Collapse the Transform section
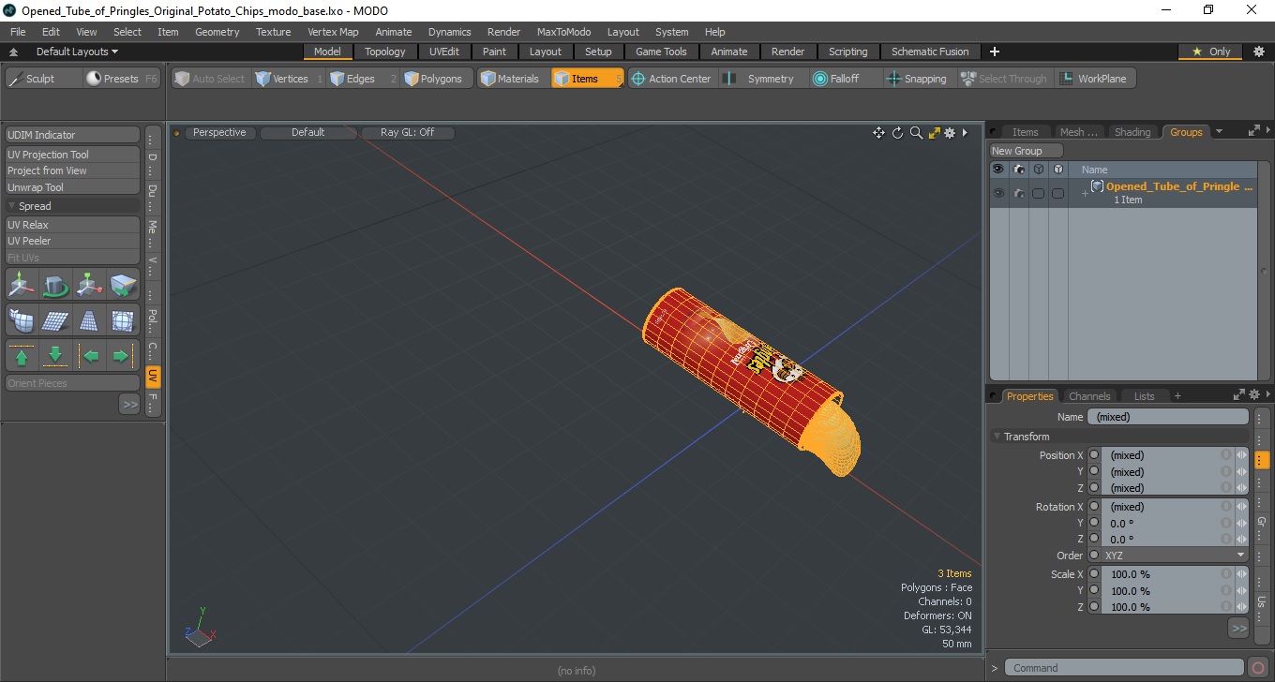This screenshot has width=1275, height=682. (x=997, y=437)
